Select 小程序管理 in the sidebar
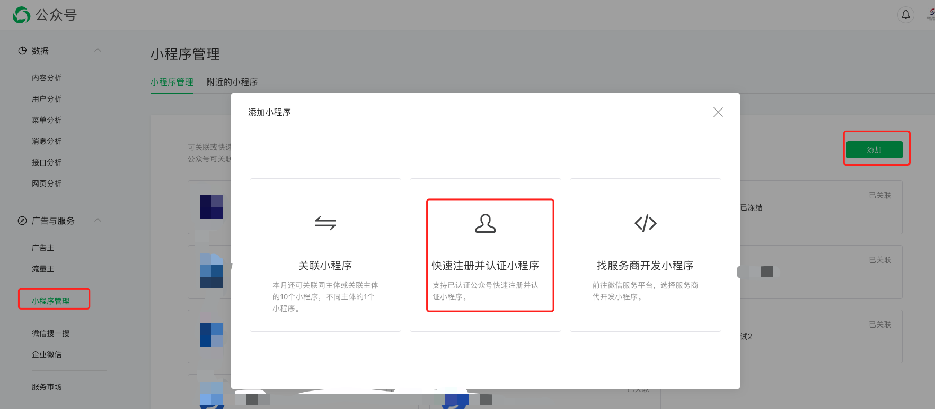Image resolution: width=935 pixels, height=409 pixels. [50, 301]
